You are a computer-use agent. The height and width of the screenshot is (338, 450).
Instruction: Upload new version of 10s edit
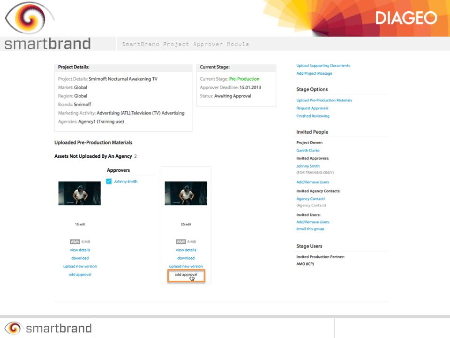tap(80, 267)
